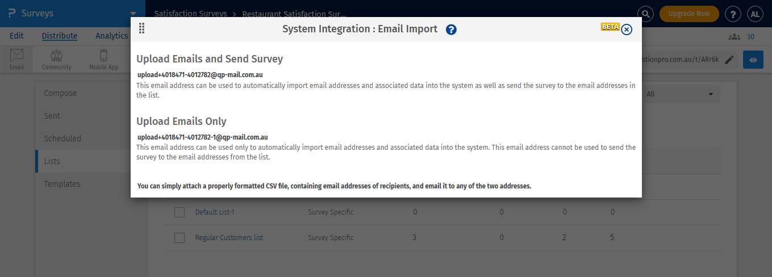The height and width of the screenshot is (277, 772).
Task: Open help for Email Import dialog
Action: (x=451, y=30)
